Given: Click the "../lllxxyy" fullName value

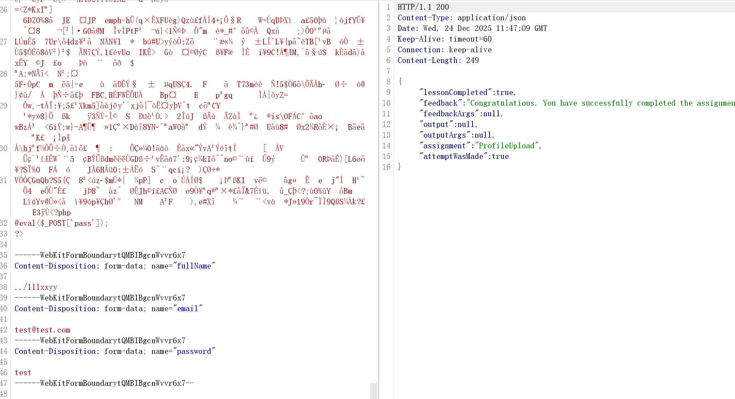Looking at the screenshot, I should (36, 287).
